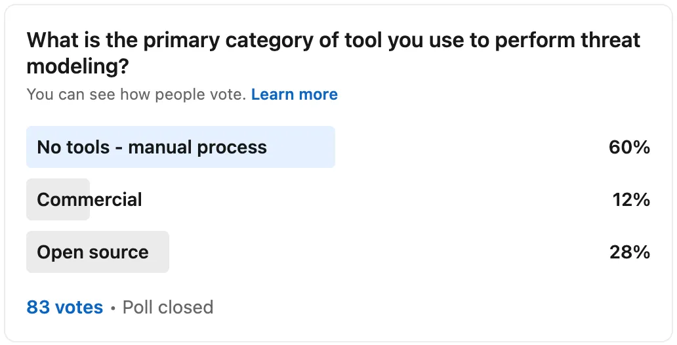Click the 12% result percentage
The width and height of the screenshot is (677, 345).
631,199
